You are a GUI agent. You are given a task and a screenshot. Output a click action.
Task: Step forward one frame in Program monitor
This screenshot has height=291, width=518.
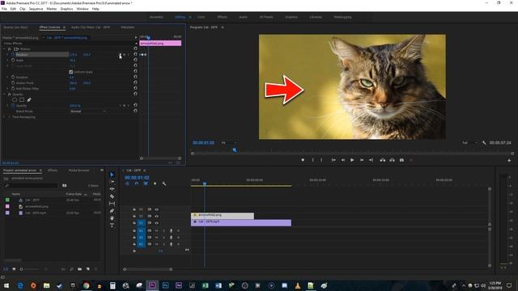[362, 160]
